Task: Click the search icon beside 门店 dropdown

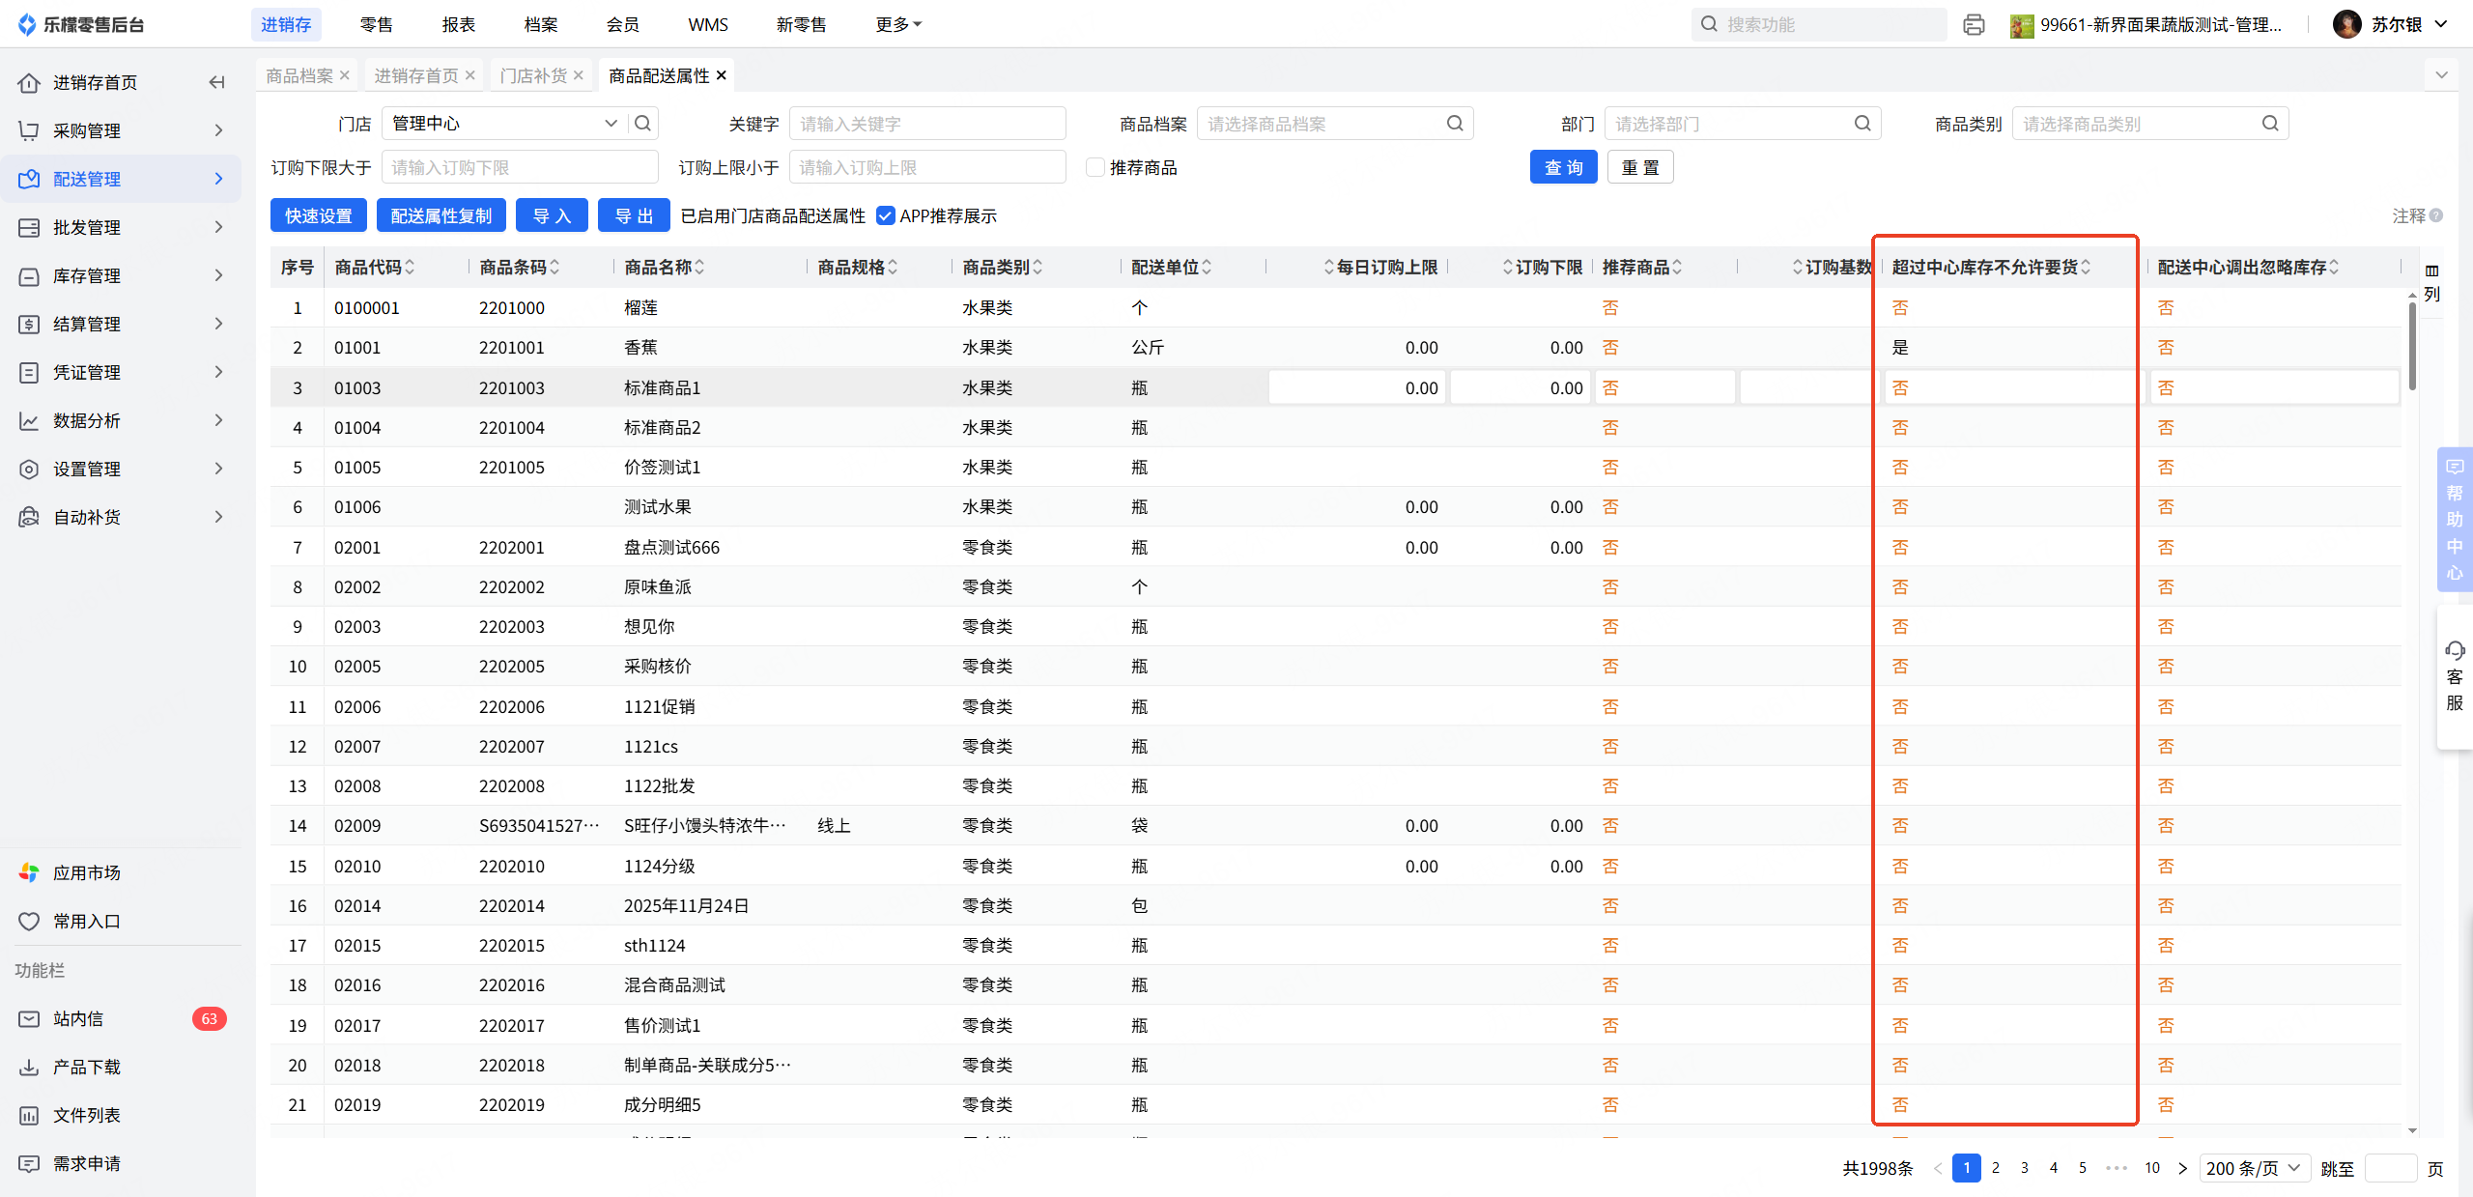Action: point(642,123)
